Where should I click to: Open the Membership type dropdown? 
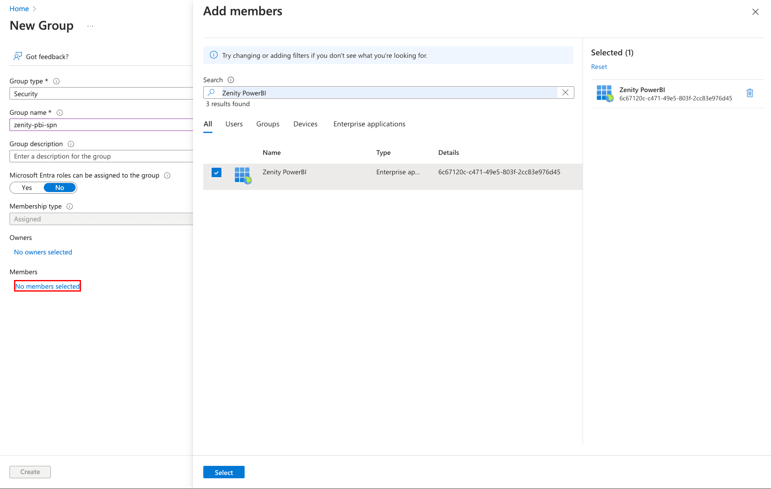(x=101, y=219)
